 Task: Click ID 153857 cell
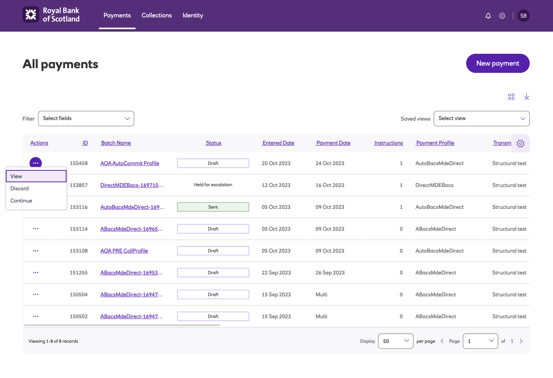point(79,185)
